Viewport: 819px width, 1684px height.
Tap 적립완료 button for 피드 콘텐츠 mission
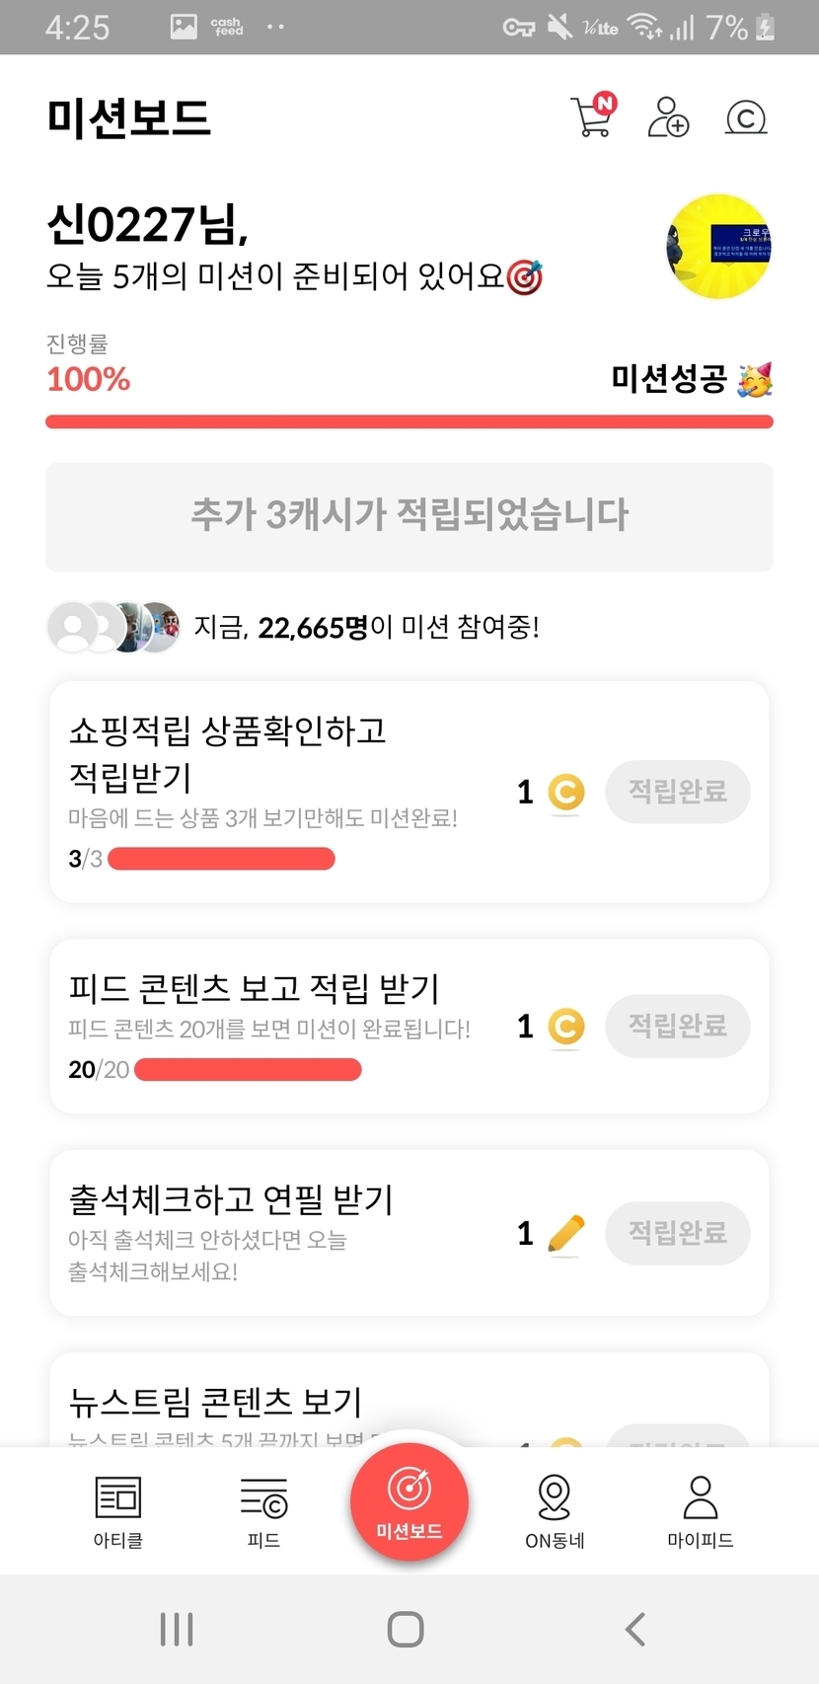pos(677,1027)
